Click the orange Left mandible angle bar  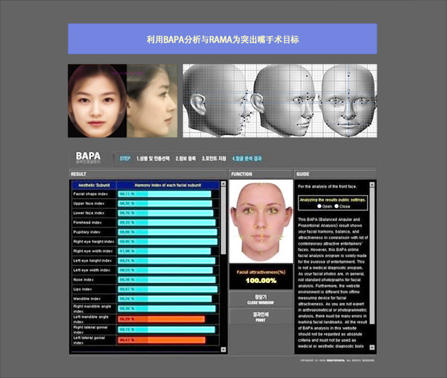click(161, 319)
